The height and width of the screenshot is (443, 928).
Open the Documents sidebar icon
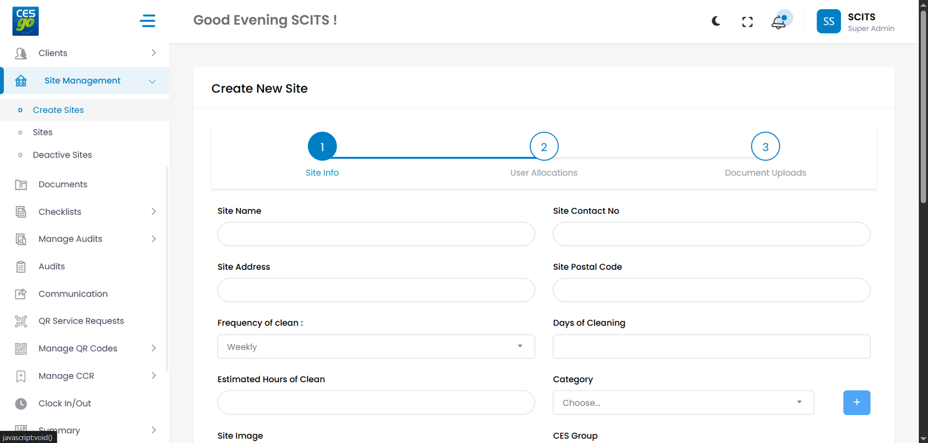(21, 185)
